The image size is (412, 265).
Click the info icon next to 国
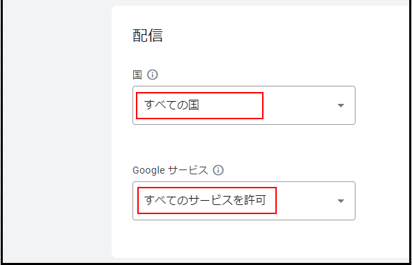click(153, 75)
